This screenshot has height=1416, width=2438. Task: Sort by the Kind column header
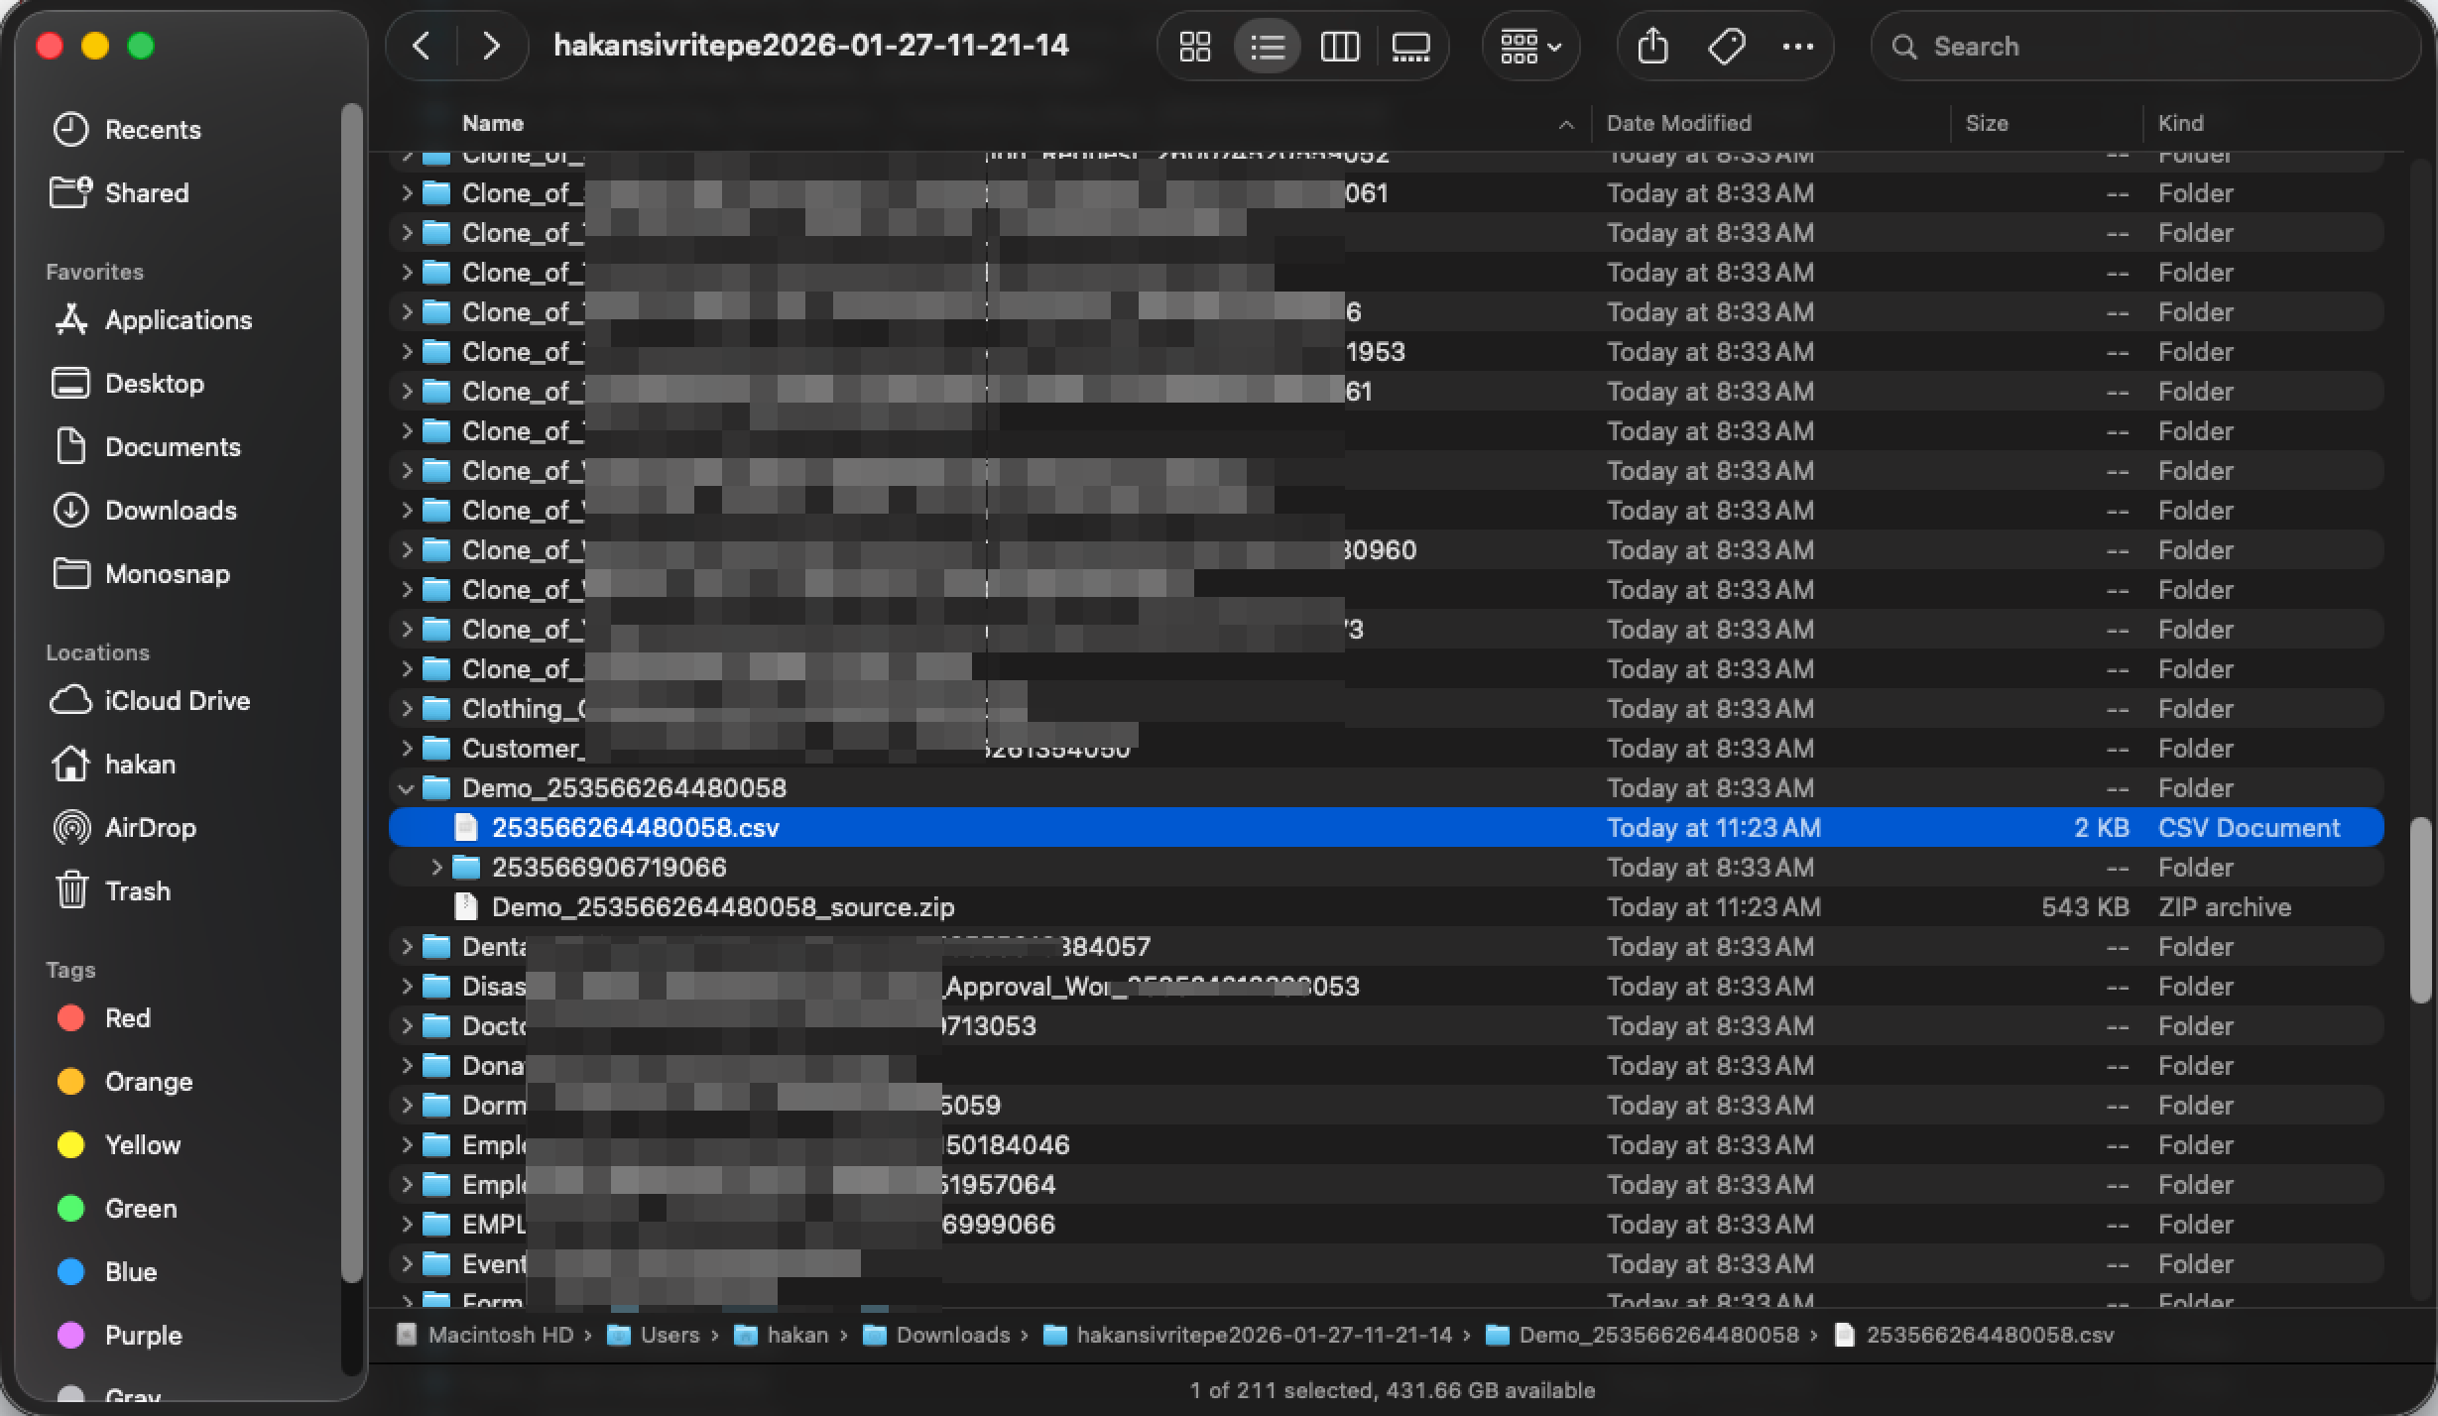[2180, 123]
